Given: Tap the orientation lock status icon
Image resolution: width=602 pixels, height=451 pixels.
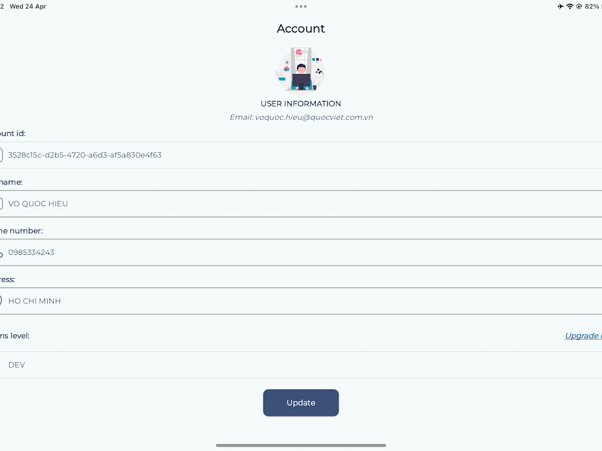Looking at the screenshot, I should pyautogui.click(x=579, y=6).
